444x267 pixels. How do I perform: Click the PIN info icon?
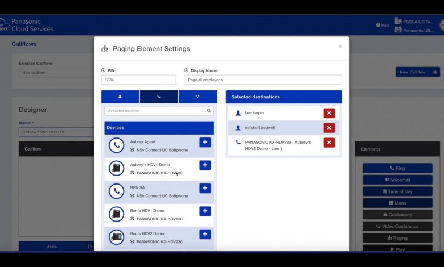pyautogui.click(x=103, y=70)
